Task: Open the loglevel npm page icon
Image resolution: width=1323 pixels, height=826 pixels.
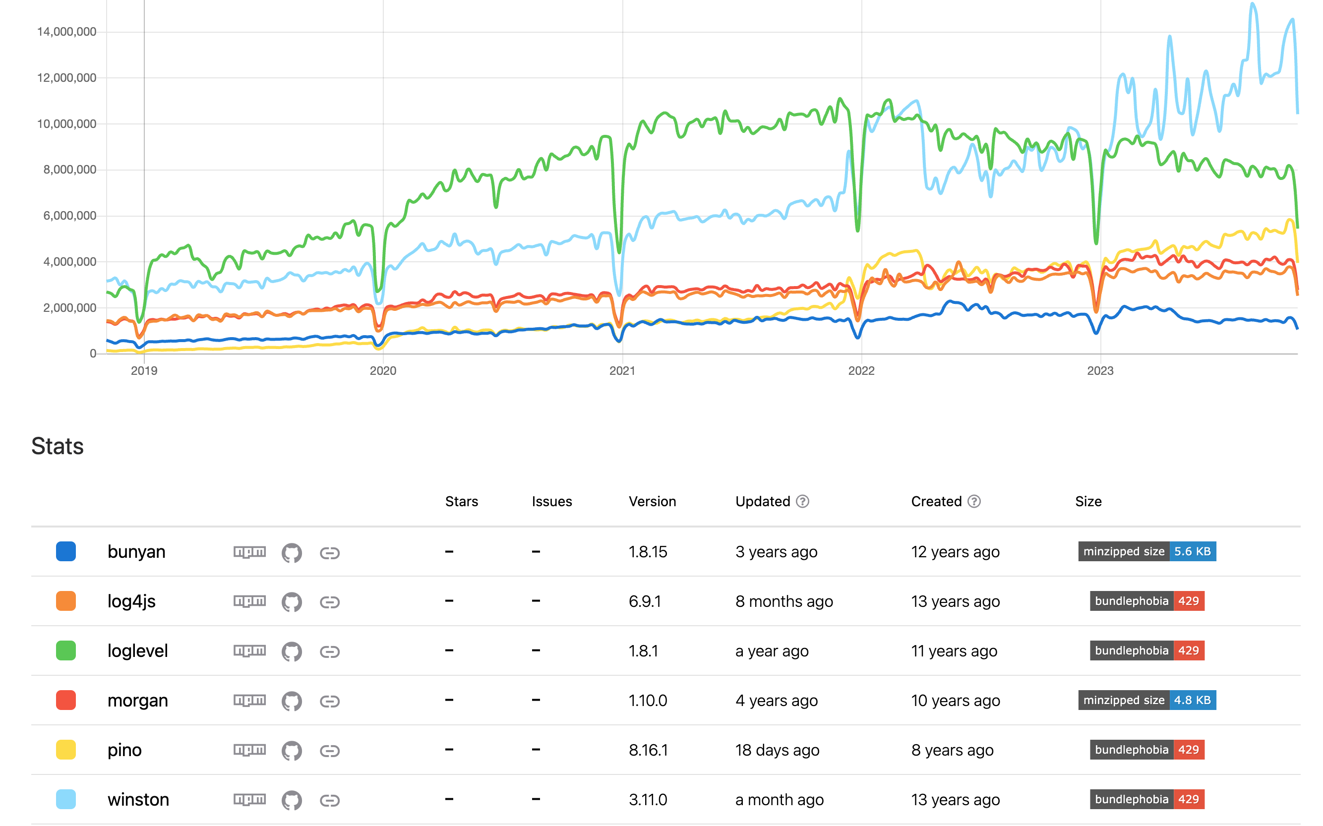Action: tap(249, 650)
